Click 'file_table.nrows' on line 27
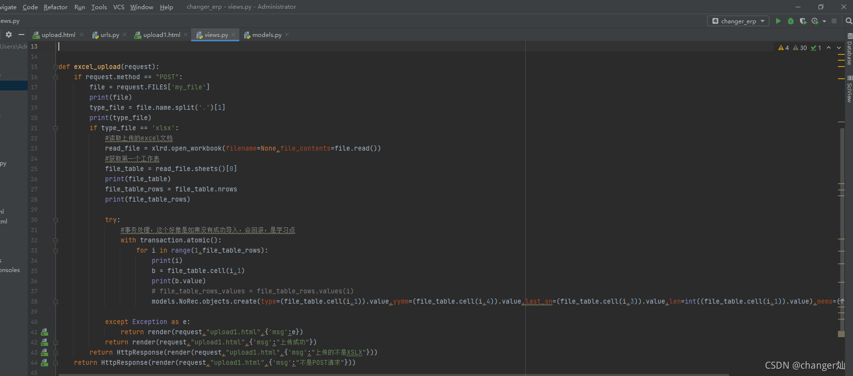 coord(206,189)
